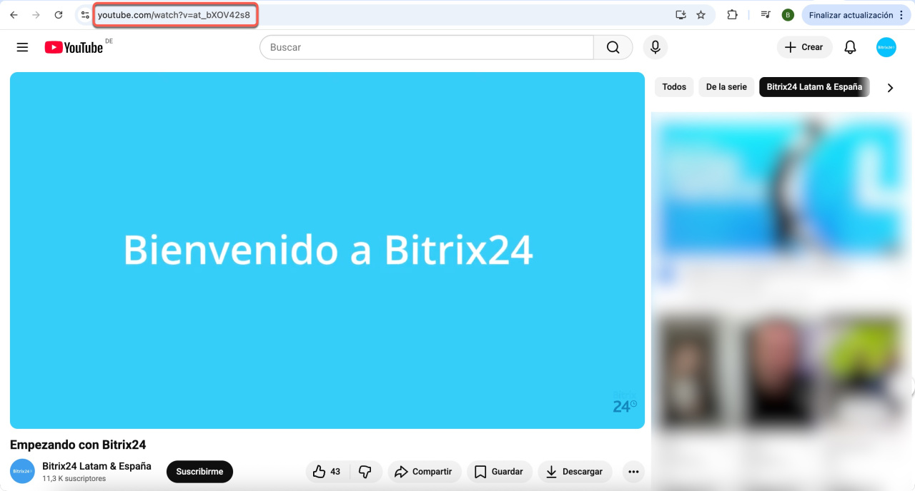Click Guardar to save the video

pos(499,472)
